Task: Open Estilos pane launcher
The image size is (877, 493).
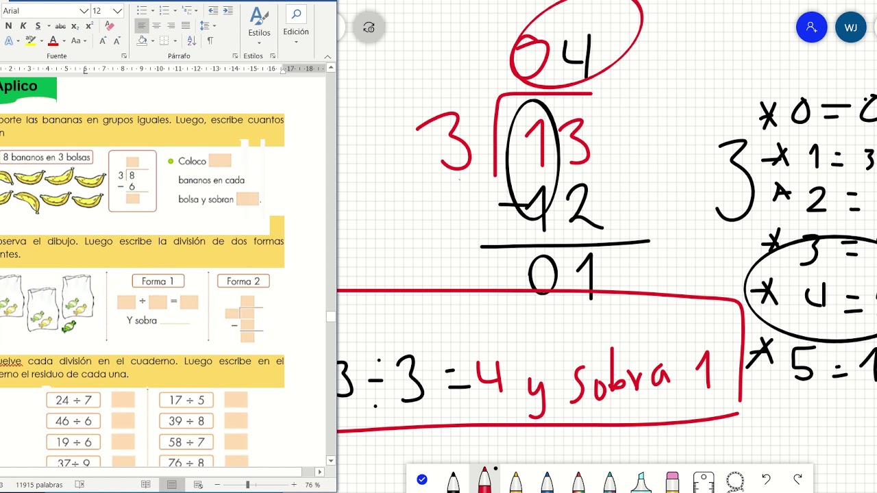Action: tap(273, 56)
